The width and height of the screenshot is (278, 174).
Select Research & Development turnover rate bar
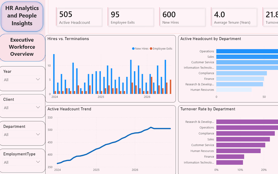(x=247, y=122)
